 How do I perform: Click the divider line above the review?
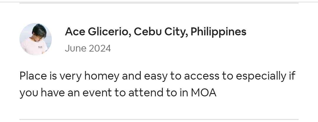pos(159,3)
